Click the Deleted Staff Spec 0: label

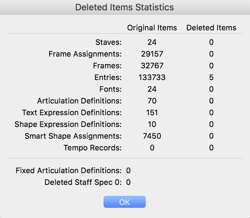point(83,182)
